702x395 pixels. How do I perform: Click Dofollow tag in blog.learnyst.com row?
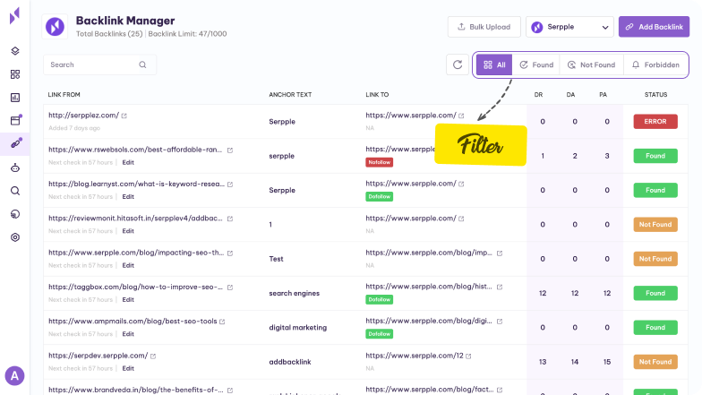click(x=380, y=197)
